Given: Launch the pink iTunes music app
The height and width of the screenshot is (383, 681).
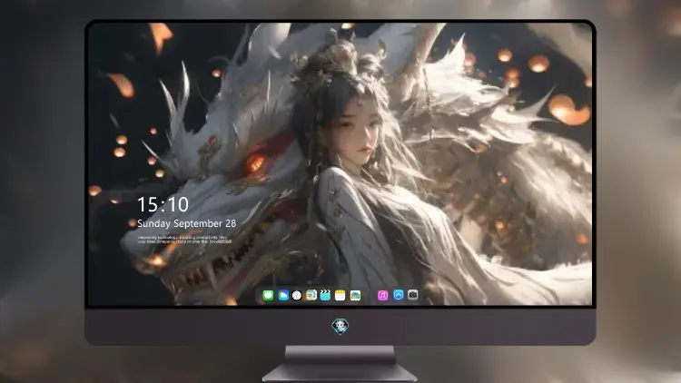Looking at the screenshot, I should click(x=382, y=295).
